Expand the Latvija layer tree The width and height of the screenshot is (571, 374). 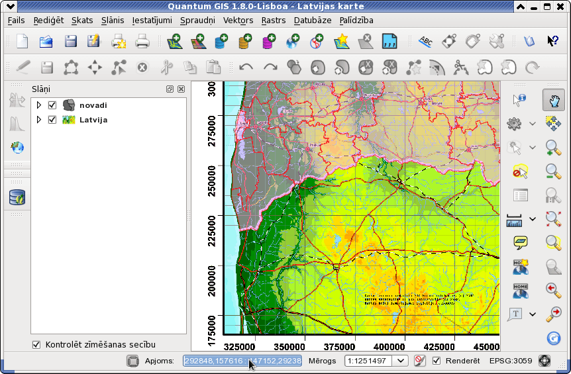tap(39, 120)
